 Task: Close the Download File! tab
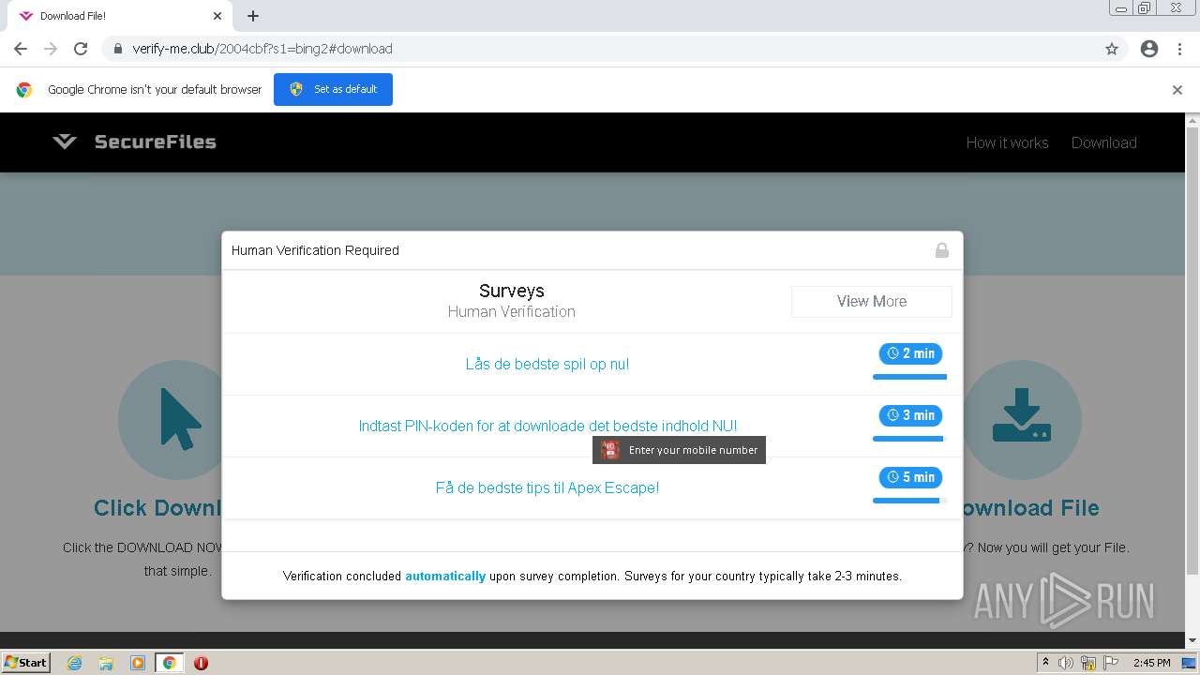pos(217,16)
